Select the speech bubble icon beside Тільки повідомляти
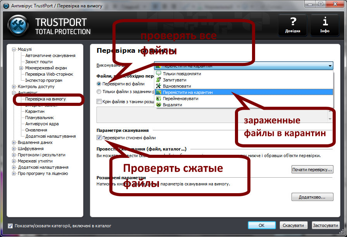The image size is (347, 237). click(159, 73)
